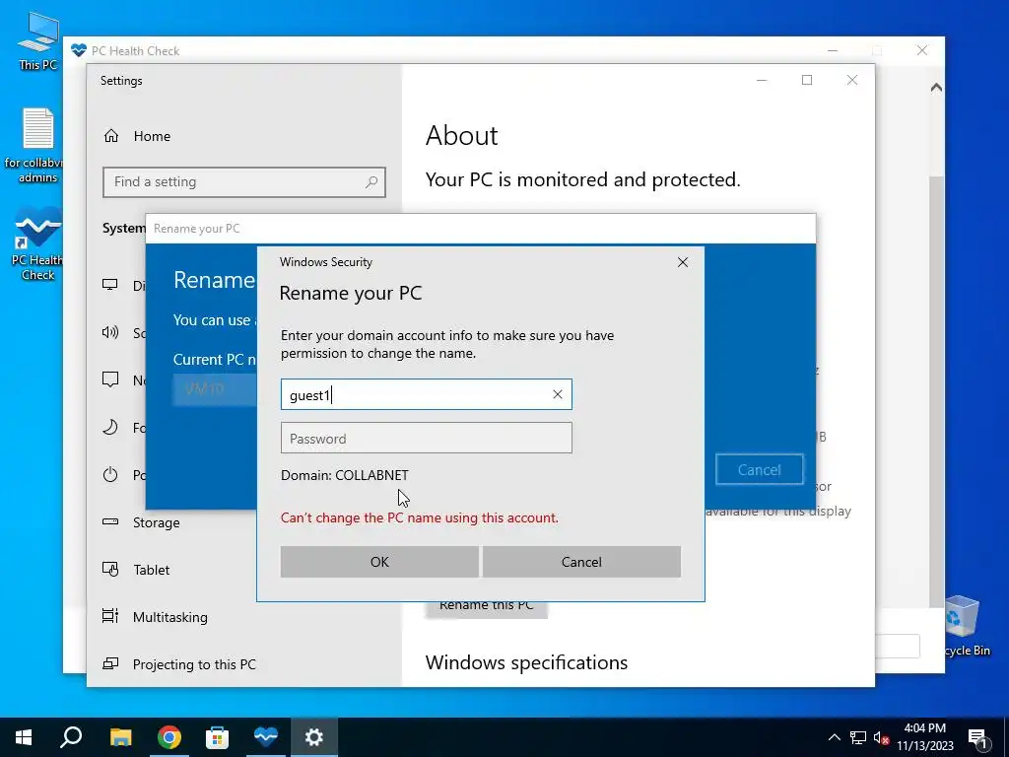This screenshot has height=757, width=1009.
Task: Show hidden system tray icons
Action: [x=834, y=737]
